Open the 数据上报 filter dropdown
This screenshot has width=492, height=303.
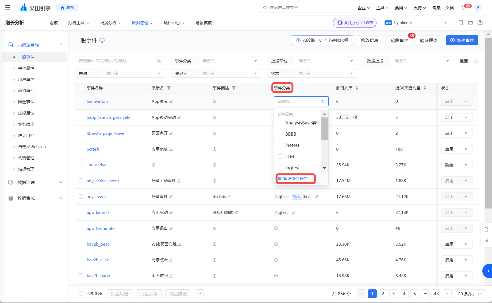click(422, 61)
